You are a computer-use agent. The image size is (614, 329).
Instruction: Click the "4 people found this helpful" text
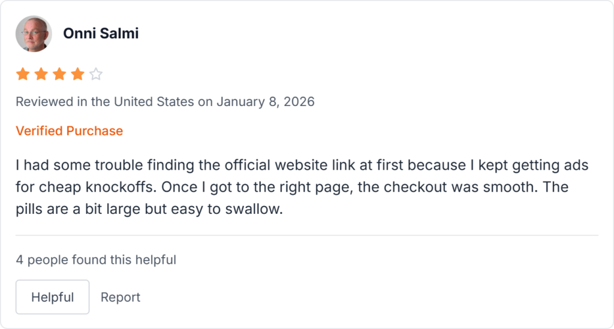tap(96, 260)
